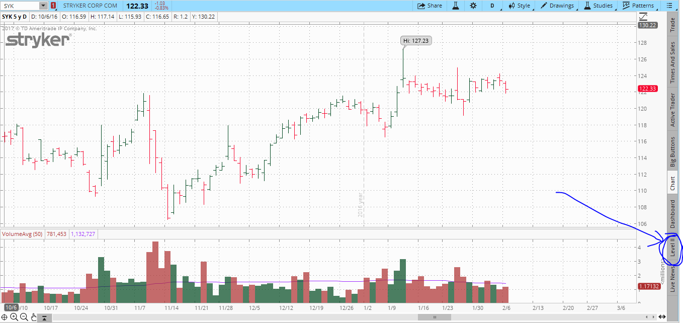Click the red '1' link indicator icon
683x323 pixels.
[x=53, y=6]
